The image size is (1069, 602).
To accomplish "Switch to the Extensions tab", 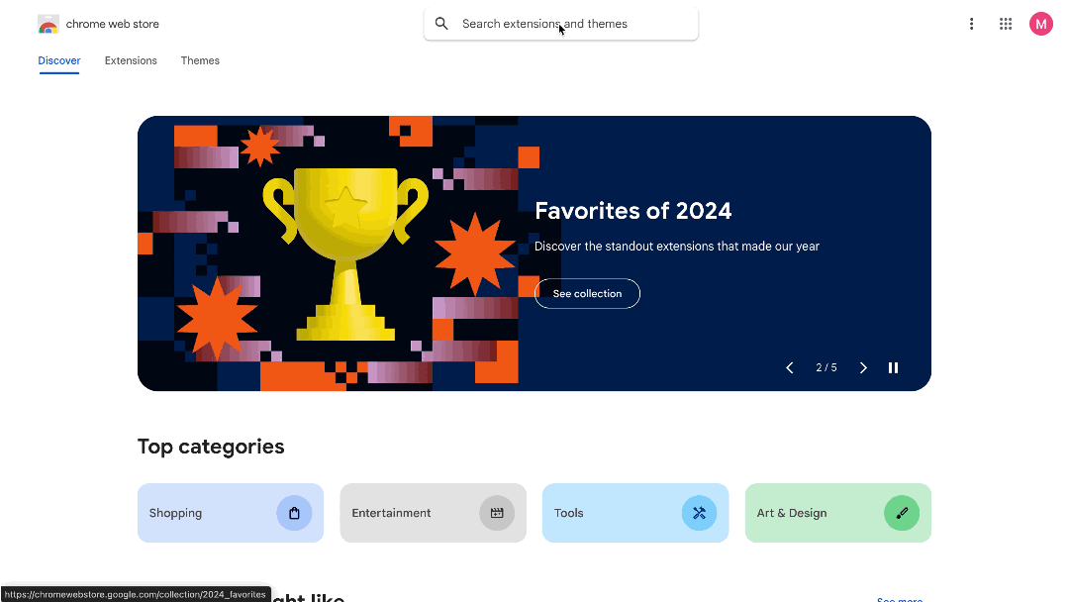I will 131,60.
